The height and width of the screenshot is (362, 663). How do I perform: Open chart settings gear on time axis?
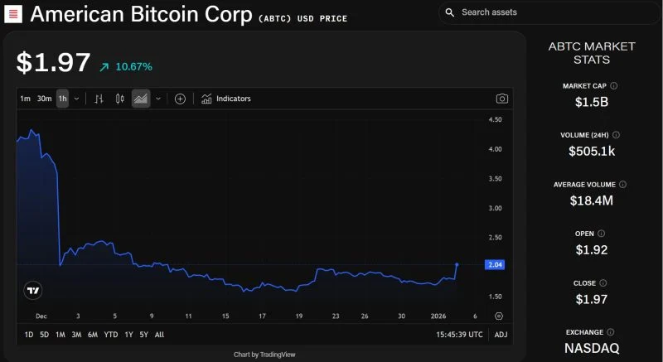[x=499, y=316]
